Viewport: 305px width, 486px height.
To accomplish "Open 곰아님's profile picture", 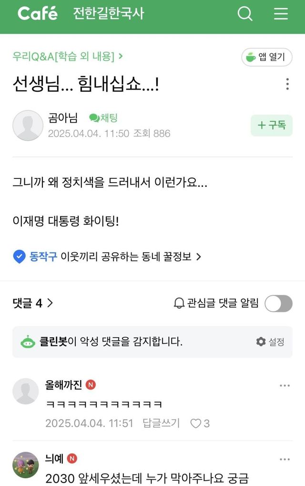I will click(28, 125).
